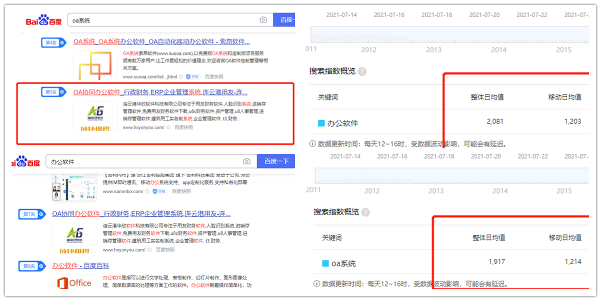Image resolution: width=601 pixels, height=301 pixels.
Task: Click the 保障 badge next to www.sammbo.com
Action: pos(159,191)
